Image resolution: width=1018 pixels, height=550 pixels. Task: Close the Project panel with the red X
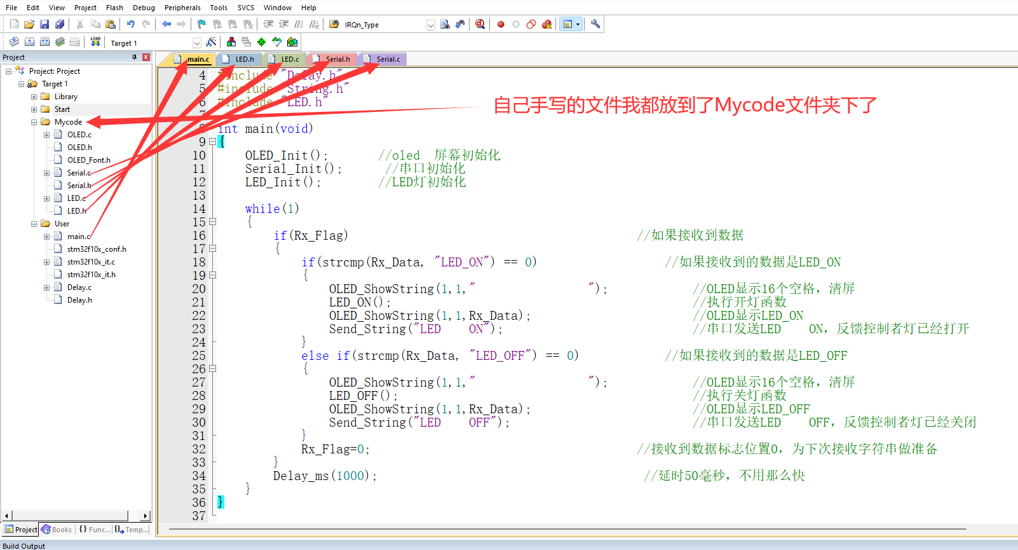point(146,57)
